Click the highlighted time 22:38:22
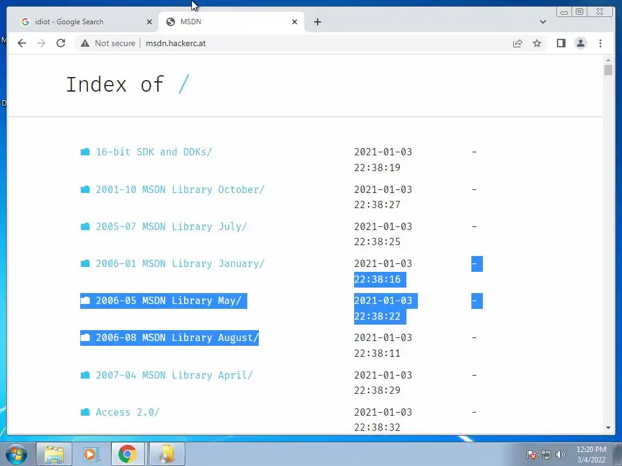 (x=377, y=316)
